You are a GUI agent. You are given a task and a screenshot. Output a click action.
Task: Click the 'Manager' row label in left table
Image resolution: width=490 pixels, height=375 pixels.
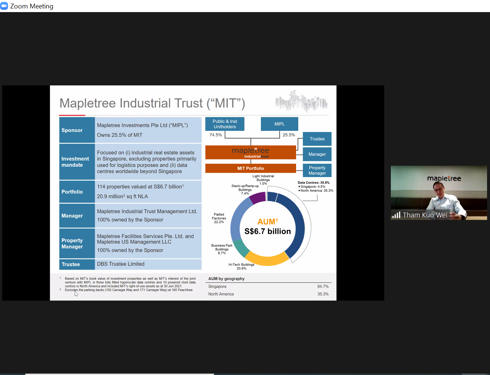click(x=77, y=216)
